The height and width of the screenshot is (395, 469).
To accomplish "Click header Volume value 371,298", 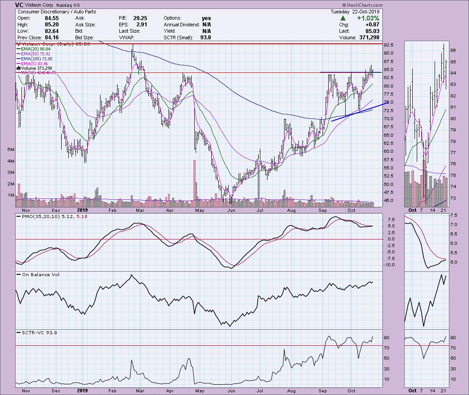I will click(x=368, y=38).
